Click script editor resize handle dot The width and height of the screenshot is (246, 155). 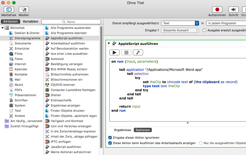188,123
